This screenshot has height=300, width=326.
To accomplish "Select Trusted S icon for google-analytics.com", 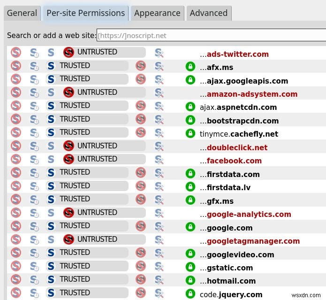I will point(51,213).
